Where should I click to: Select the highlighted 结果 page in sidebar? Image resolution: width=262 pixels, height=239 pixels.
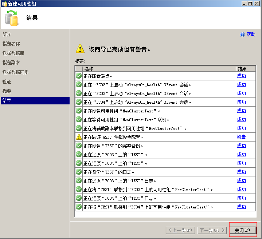[7, 100]
